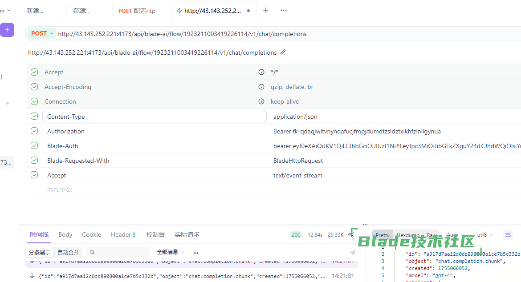Screen dimensions: 521x282
Task: Click the Blade-Auth bearer eyJ0 token value
Action: click(397, 146)
